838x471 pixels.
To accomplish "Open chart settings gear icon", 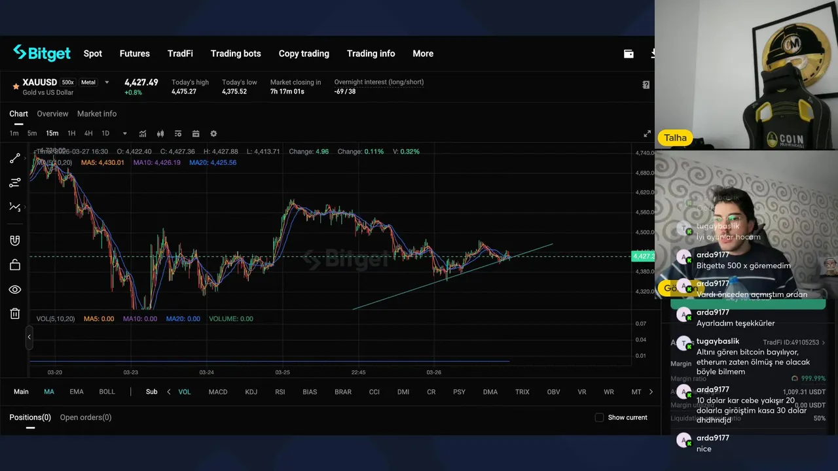I will [x=213, y=133].
